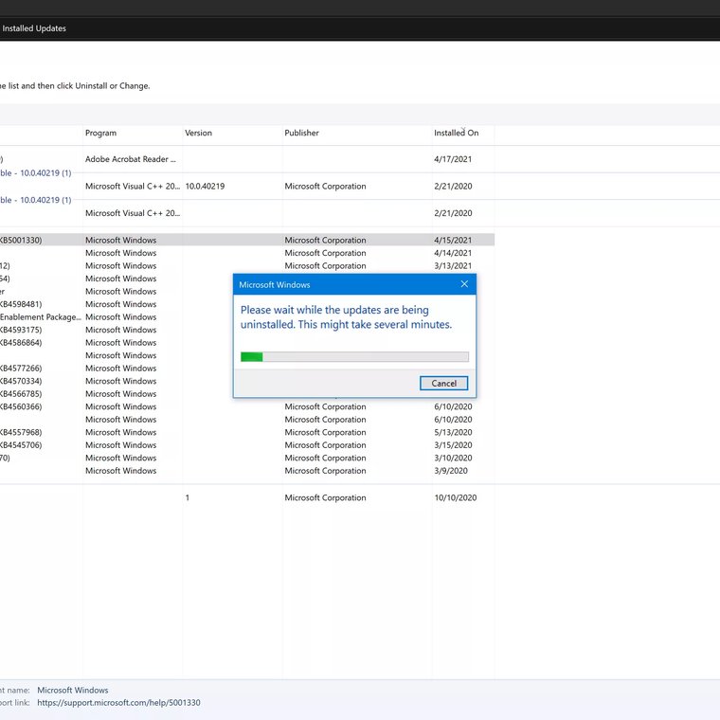Image resolution: width=720 pixels, height=720 pixels.
Task: Click the green uninstall progress bar
Action: (x=354, y=356)
